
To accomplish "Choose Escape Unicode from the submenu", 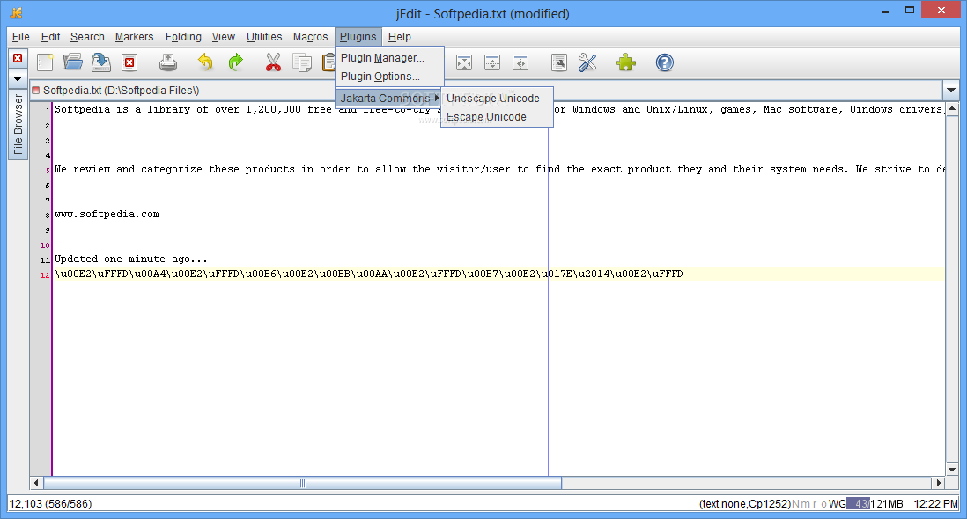I will coord(497,117).
